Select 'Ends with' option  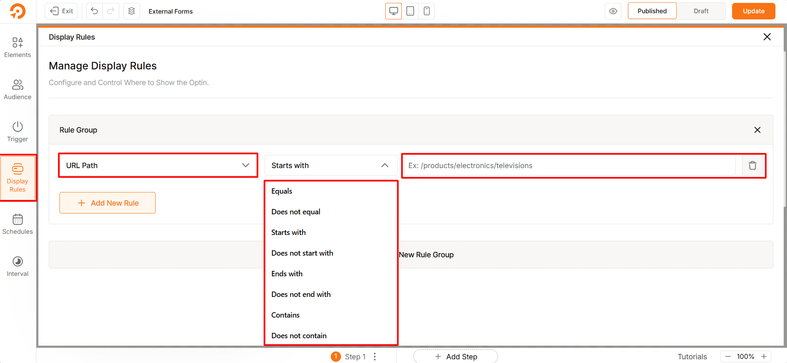[x=287, y=274]
